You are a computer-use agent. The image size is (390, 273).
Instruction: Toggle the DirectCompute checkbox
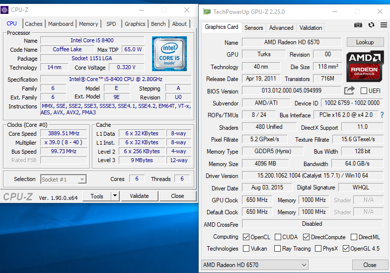tap(306, 237)
